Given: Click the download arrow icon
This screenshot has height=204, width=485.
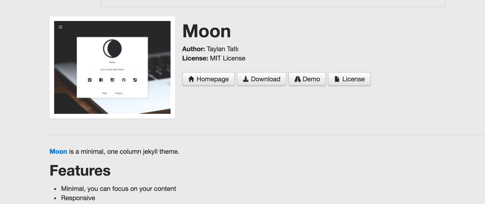Looking at the screenshot, I should (x=246, y=79).
